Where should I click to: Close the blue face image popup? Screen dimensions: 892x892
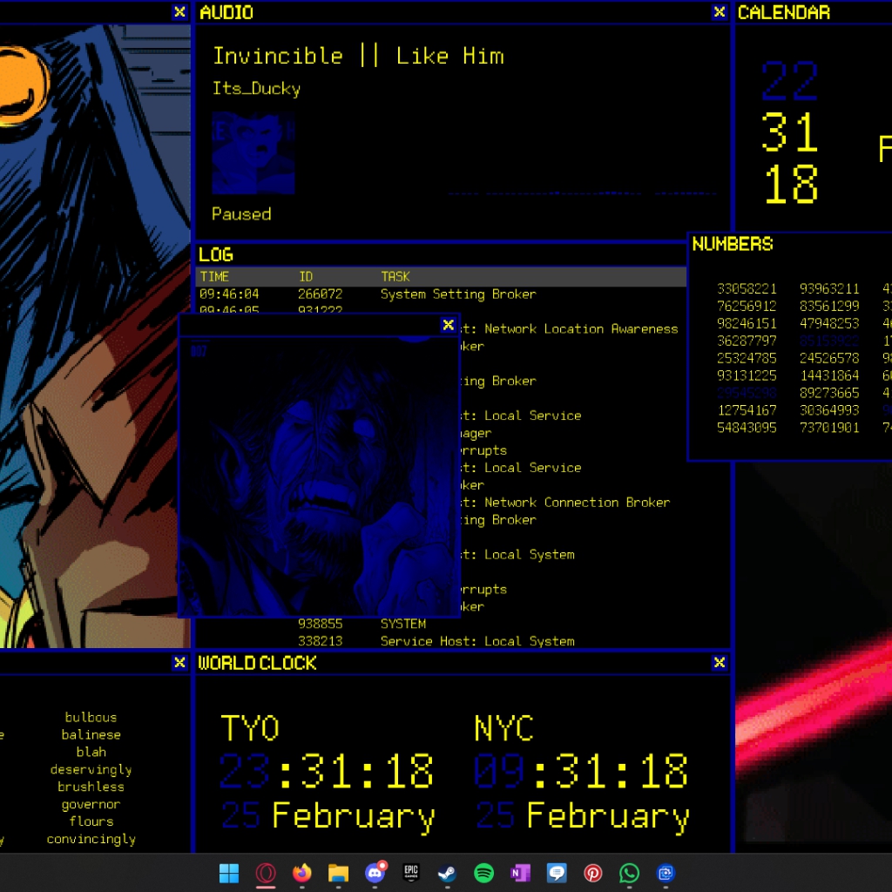tap(449, 325)
